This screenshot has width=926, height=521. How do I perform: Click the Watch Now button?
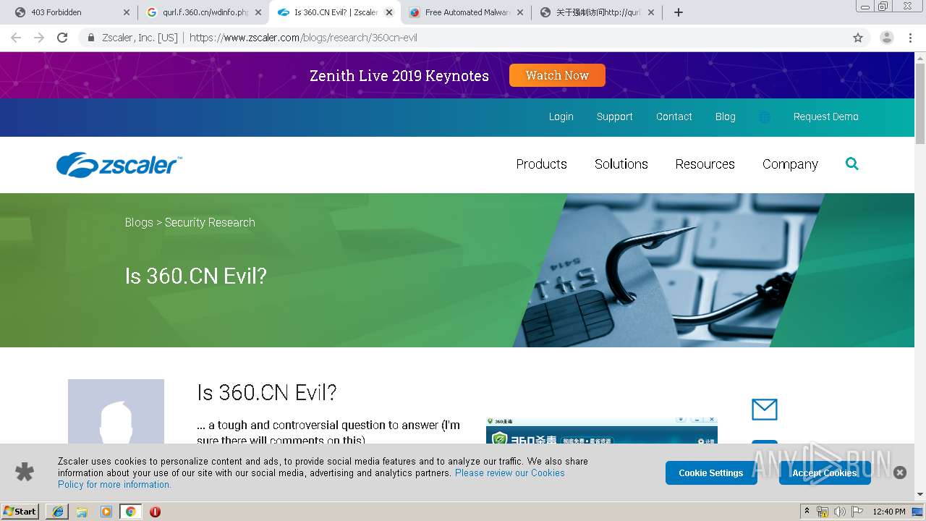[x=557, y=75]
